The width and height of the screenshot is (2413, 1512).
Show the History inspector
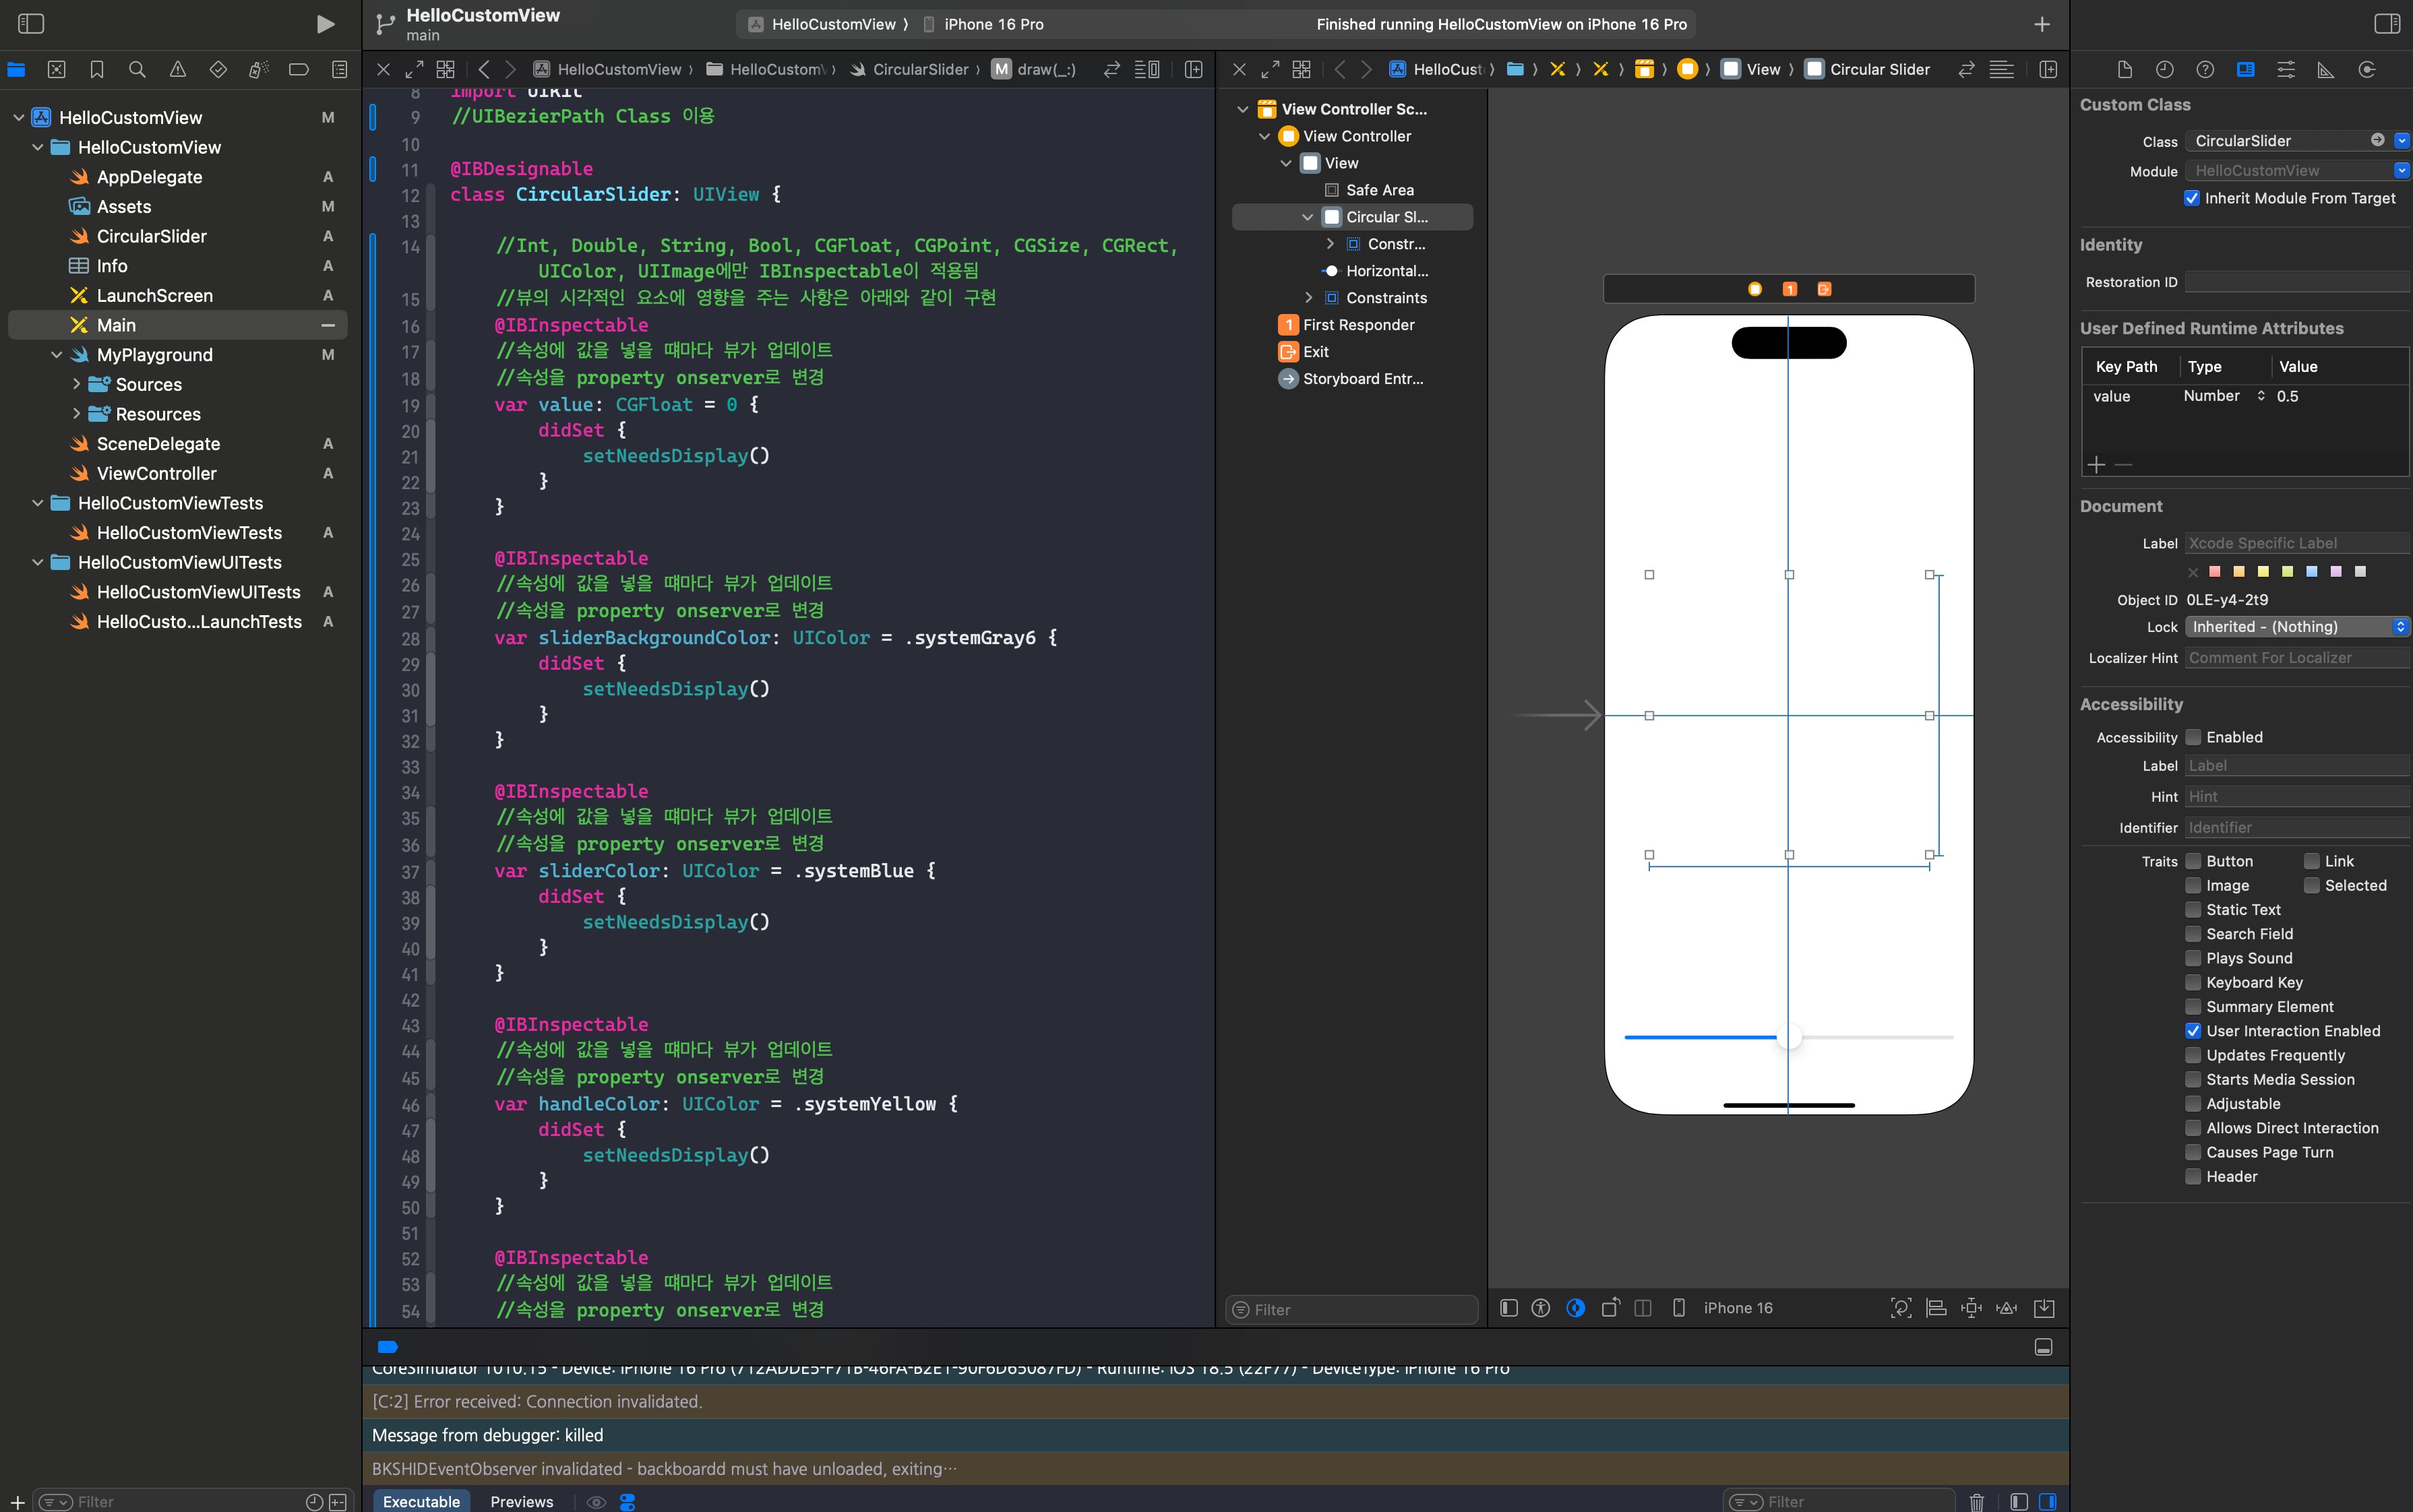click(x=2164, y=70)
